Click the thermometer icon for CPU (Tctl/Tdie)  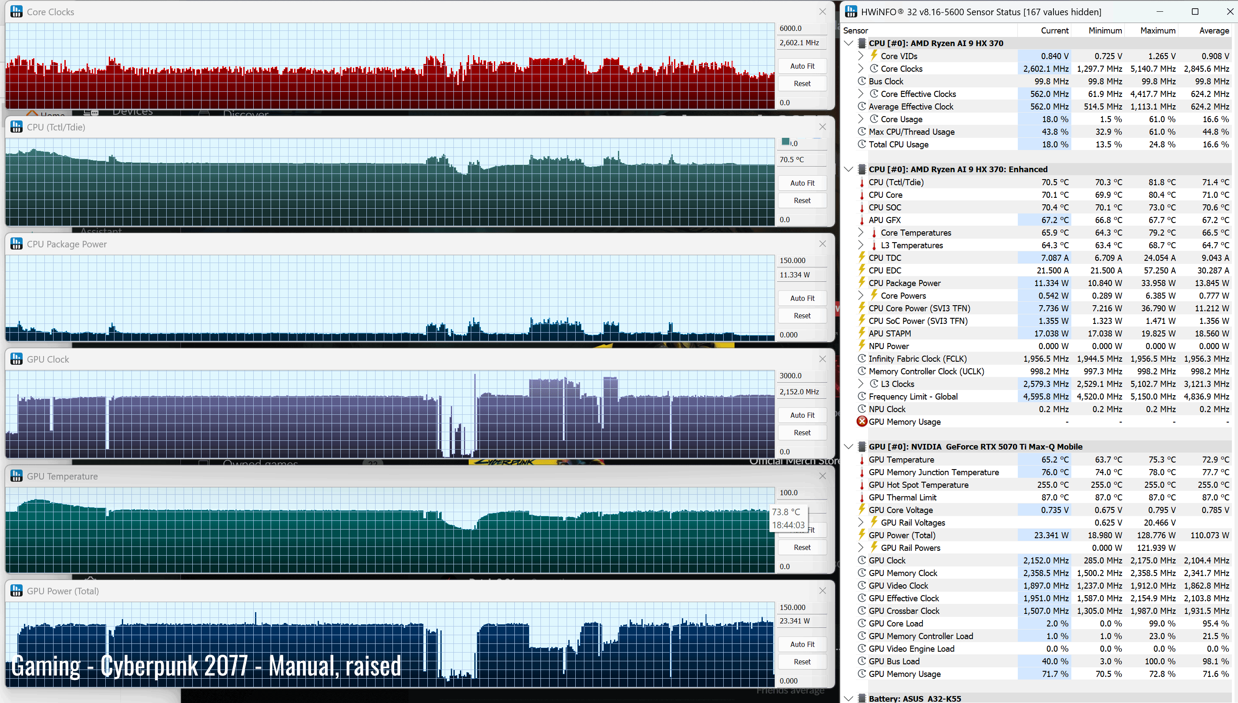(862, 183)
